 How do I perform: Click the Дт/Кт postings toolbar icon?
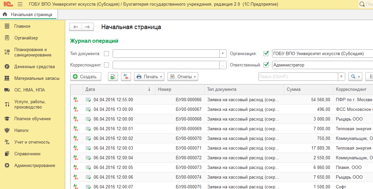coord(126,76)
